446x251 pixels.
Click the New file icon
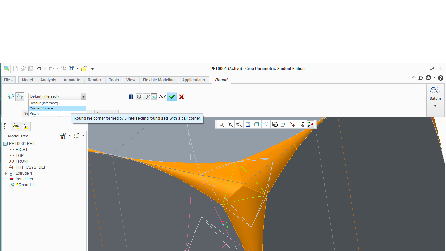point(15,69)
